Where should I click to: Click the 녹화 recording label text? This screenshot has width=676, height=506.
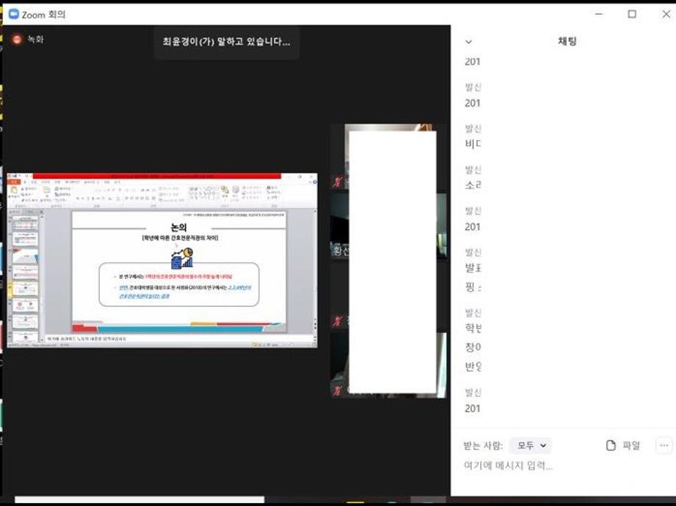pyautogui.click(x=35, y=39)
